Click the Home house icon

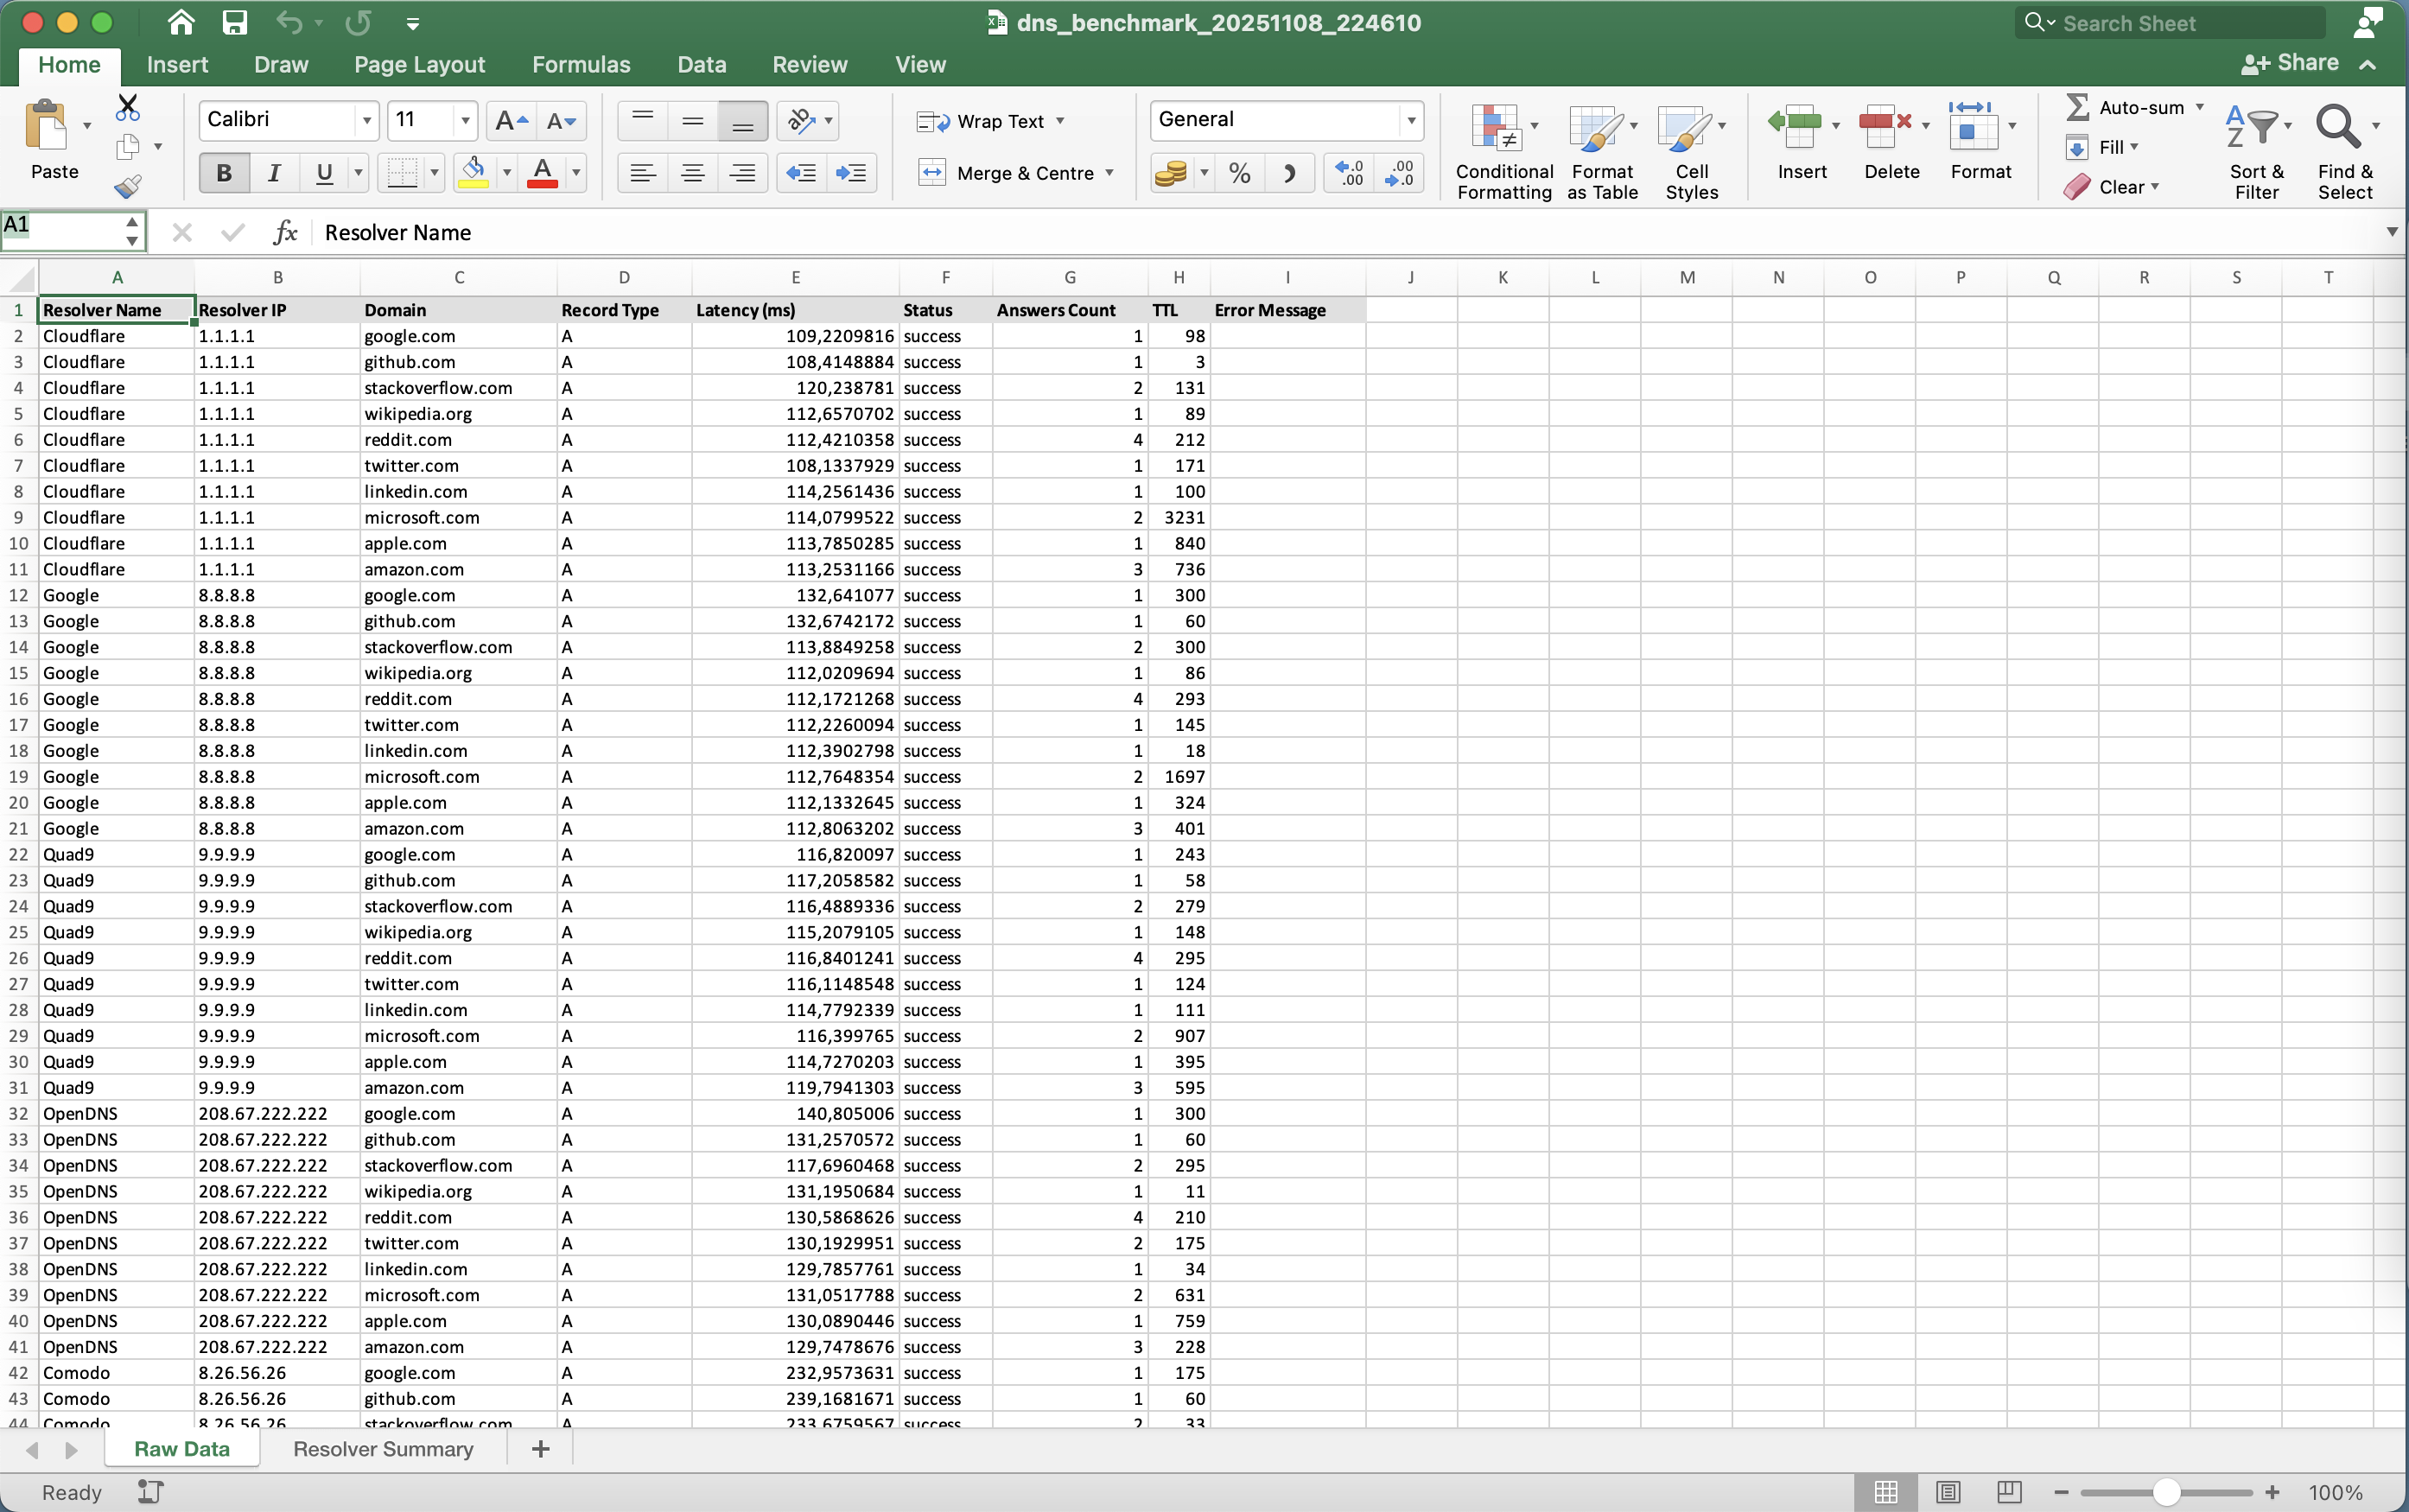click(181, 22)
